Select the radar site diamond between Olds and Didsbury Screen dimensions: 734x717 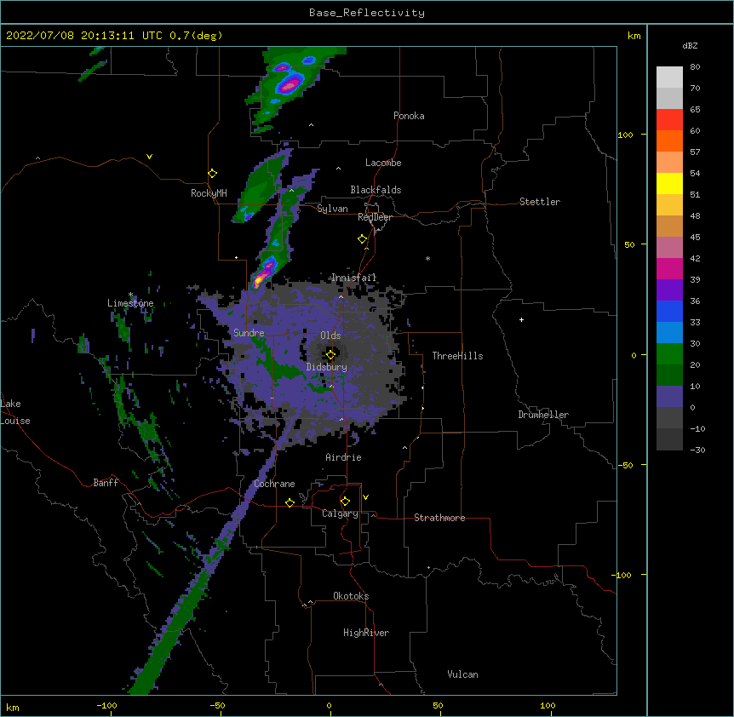(331, 354)
